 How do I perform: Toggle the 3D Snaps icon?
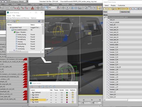click(x=14, y=8)
